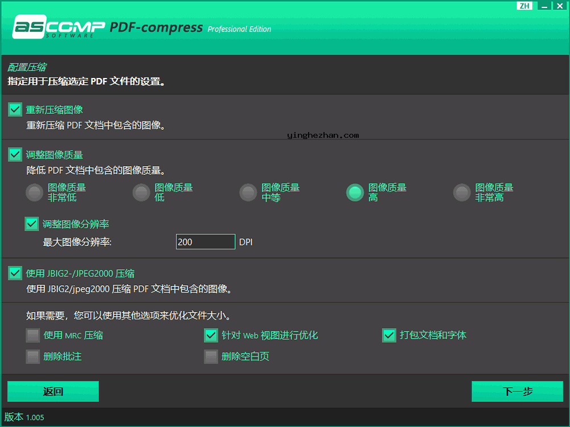Click the 版本 1.005 status text
The height and width of the screenshot is (427, 570).
(24, 417)
